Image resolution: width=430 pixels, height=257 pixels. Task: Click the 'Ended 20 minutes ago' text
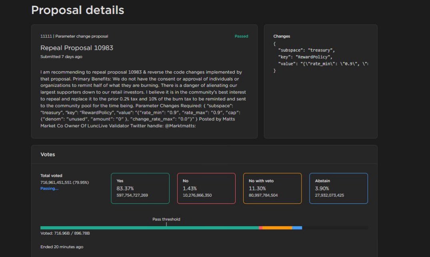click(62, 247)
